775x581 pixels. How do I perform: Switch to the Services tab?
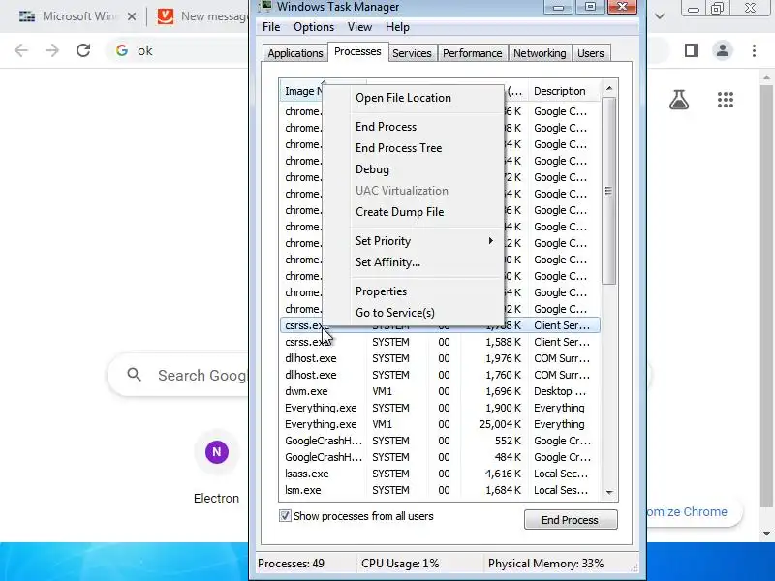click(x=412, y=53)
